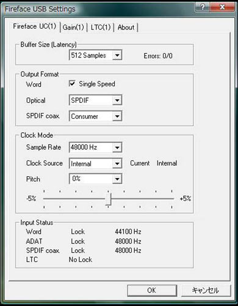The width and height of the screenshot is (238, 306).
Task: Click the -5% pitch label
Action: [x=31, y=198]
